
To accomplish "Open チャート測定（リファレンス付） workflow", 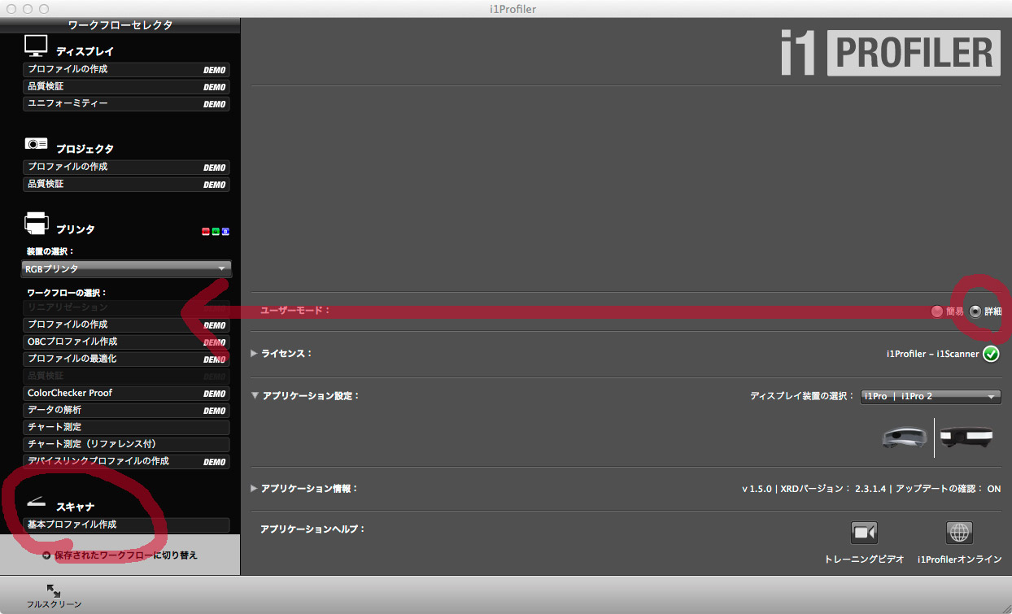I will point(126,445).
